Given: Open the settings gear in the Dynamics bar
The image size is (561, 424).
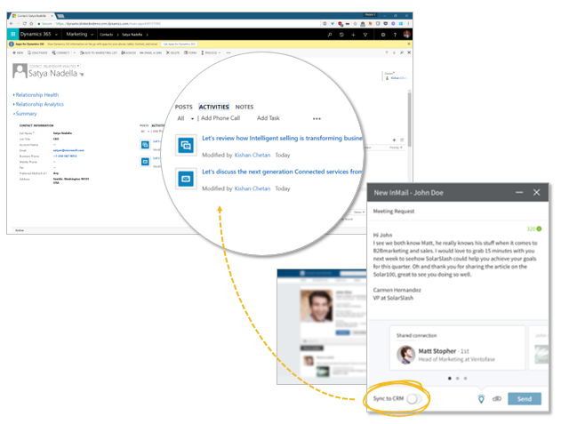Looking at the screenshot, I should [x=383, y=35].
